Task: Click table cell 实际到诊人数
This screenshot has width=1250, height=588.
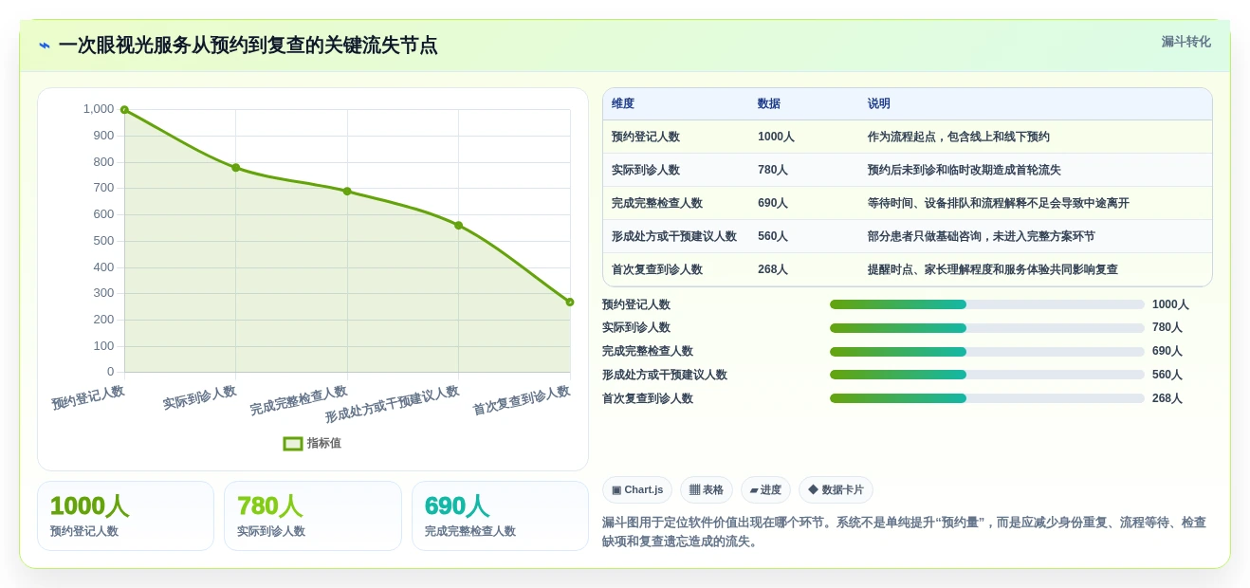Action: (646, 171)
